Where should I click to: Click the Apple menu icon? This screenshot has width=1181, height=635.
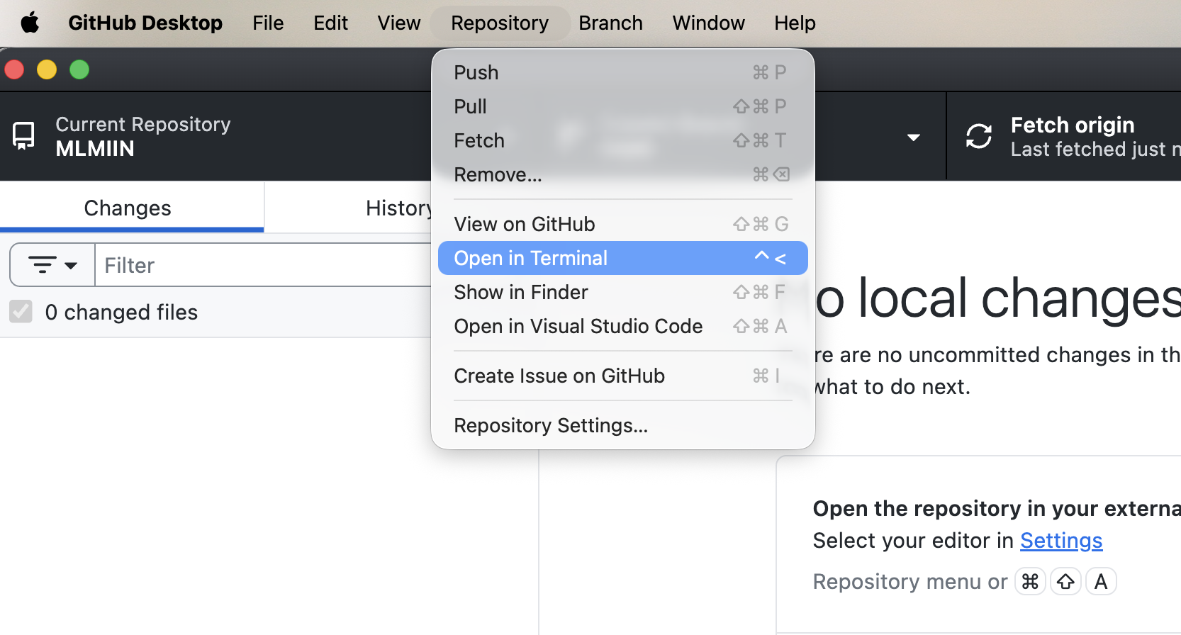point(30,23)
